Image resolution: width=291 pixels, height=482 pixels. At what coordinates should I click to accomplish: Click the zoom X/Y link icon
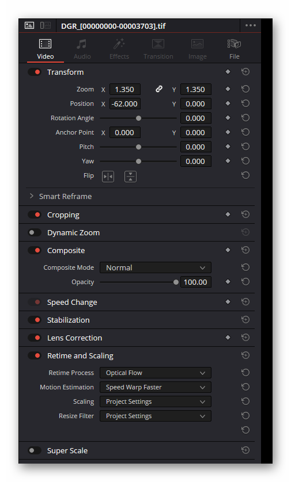159,89
